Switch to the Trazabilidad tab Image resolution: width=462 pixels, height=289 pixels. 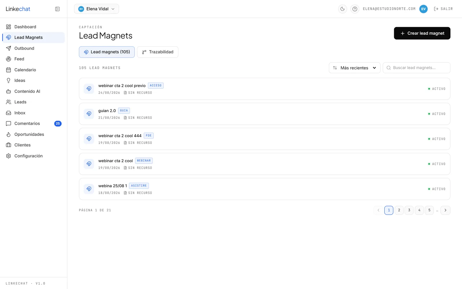pyautogui.click(x=158, y=52)
